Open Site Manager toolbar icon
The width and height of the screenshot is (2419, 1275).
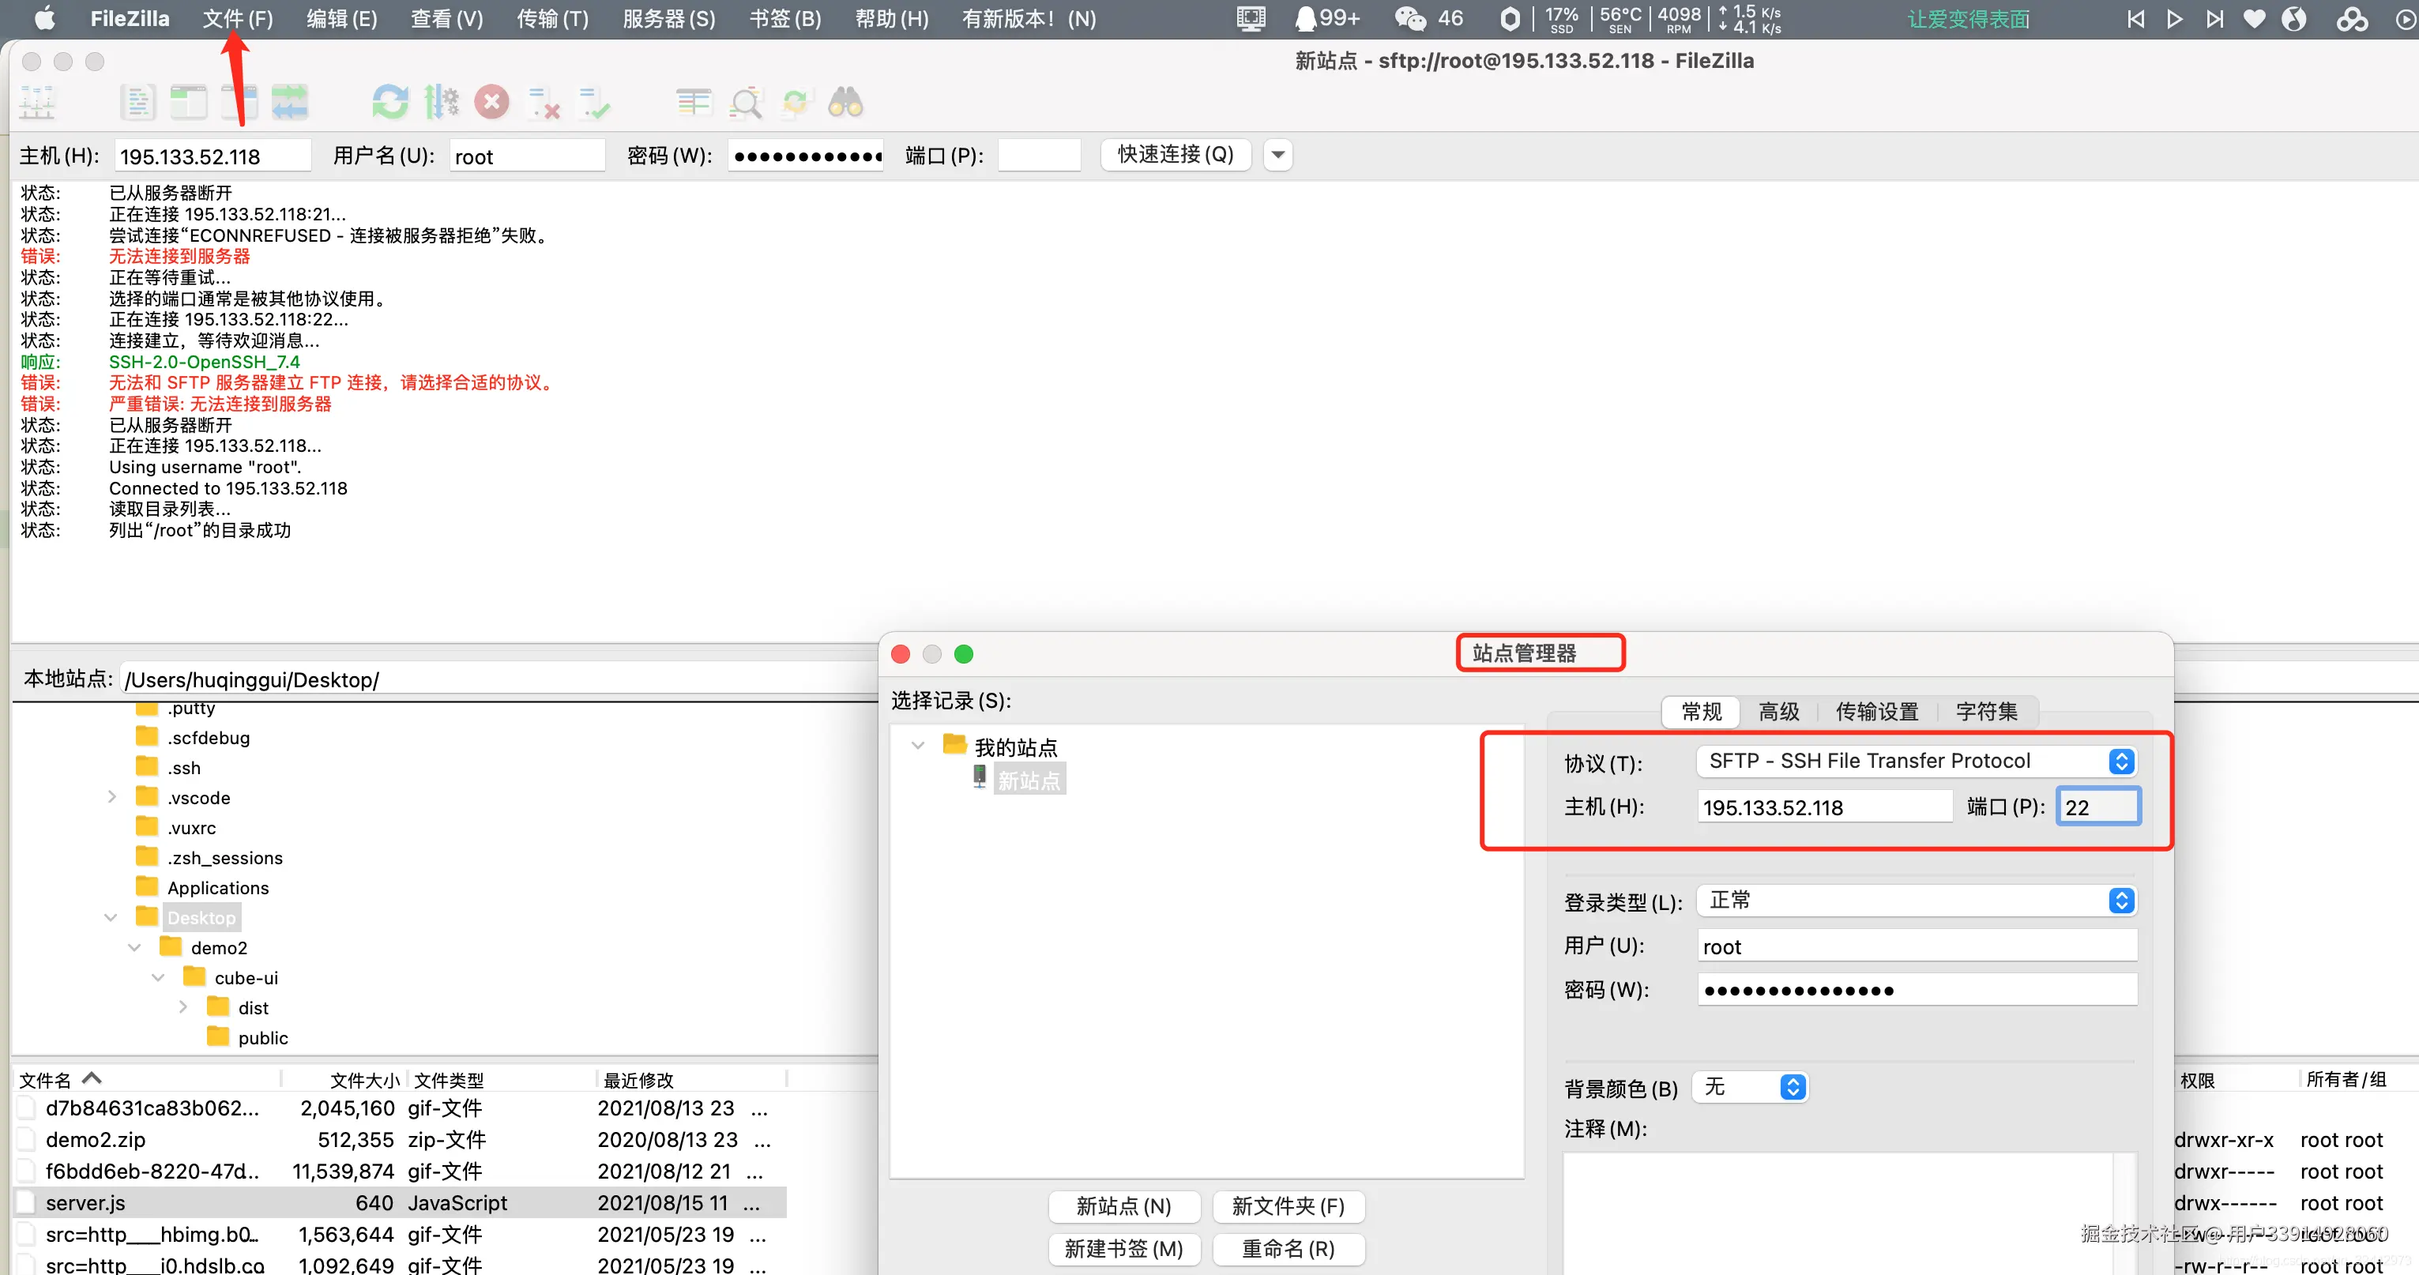38,103
